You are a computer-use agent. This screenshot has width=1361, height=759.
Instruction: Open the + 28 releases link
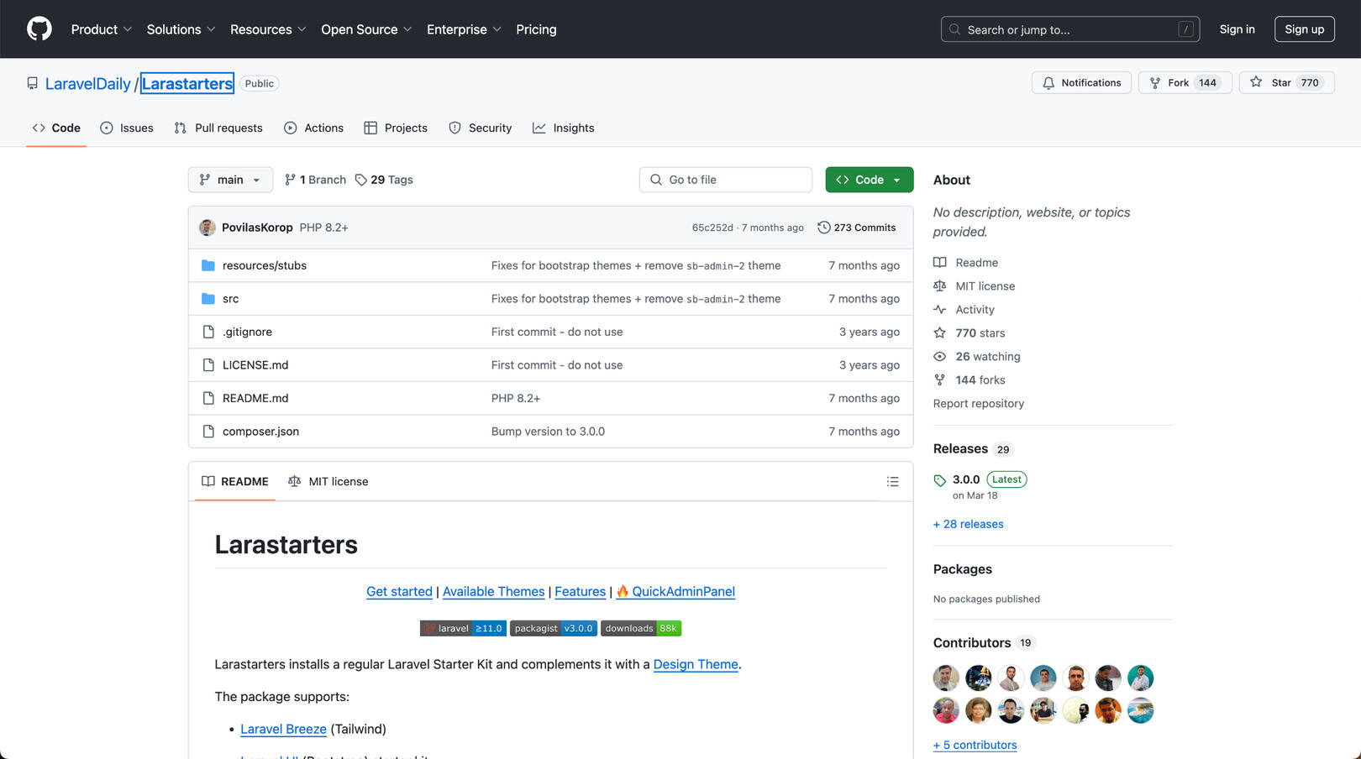tap(968, 524)
